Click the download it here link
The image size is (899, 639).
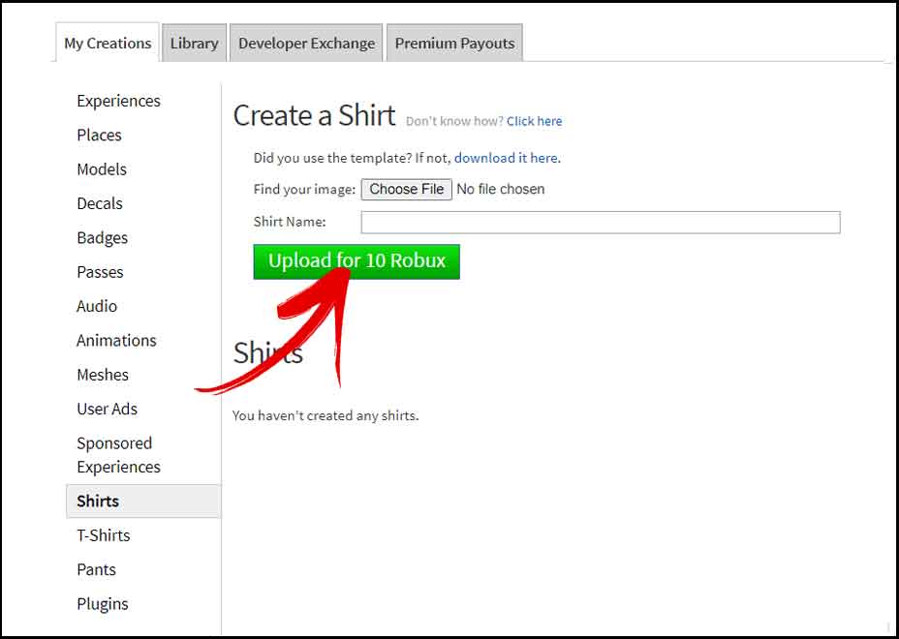507,157
